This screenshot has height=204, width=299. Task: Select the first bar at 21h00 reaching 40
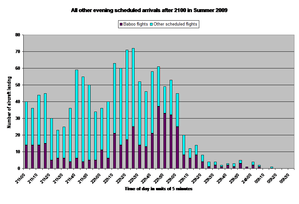pos(26,135)
